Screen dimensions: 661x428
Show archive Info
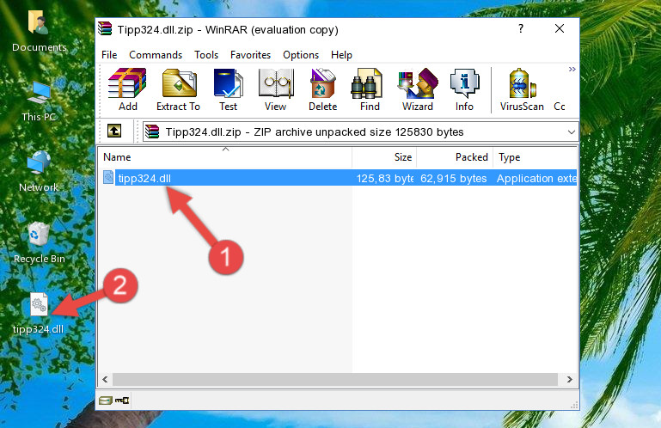pos(464,90)
